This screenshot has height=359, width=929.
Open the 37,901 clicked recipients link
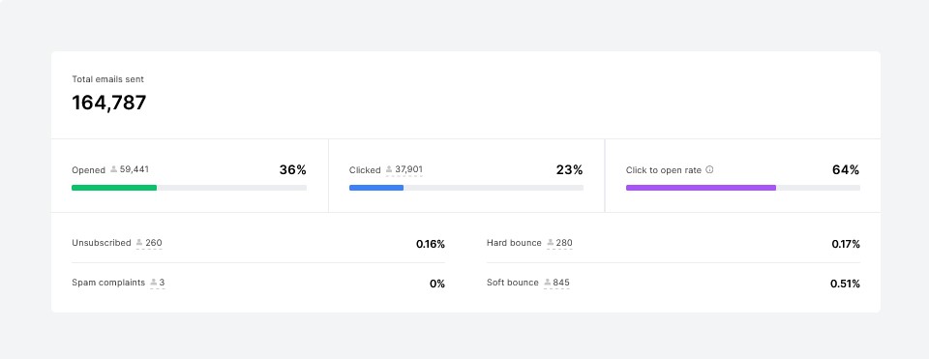(408, 170)
